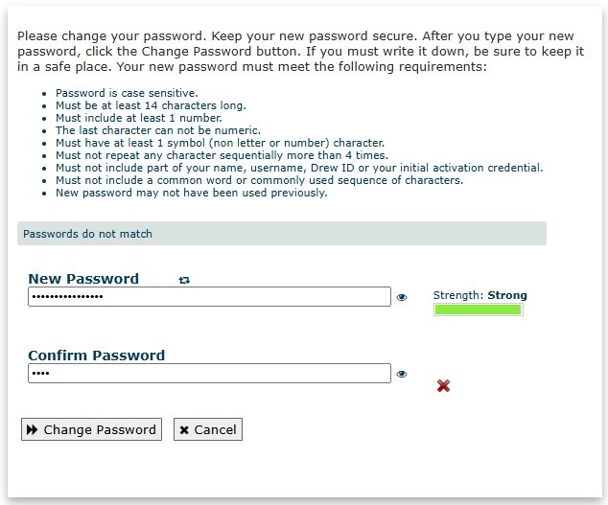The width and height of the screenshot is (608, 505).
Task: Focus the New Password input field
Action: point(209,296)
